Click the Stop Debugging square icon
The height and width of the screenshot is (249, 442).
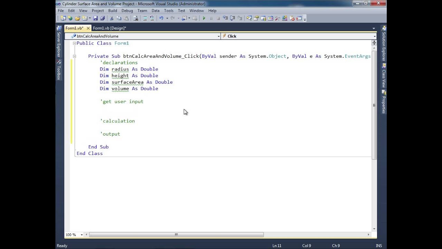[x=218, y=18]
